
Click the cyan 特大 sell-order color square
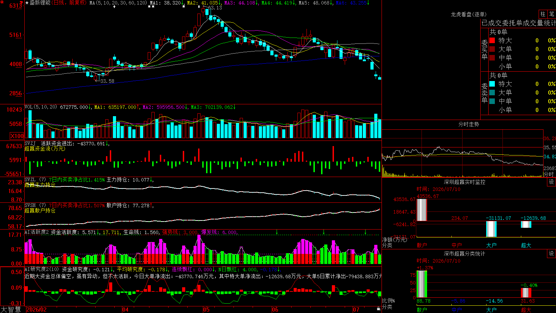tap(492, 84)
